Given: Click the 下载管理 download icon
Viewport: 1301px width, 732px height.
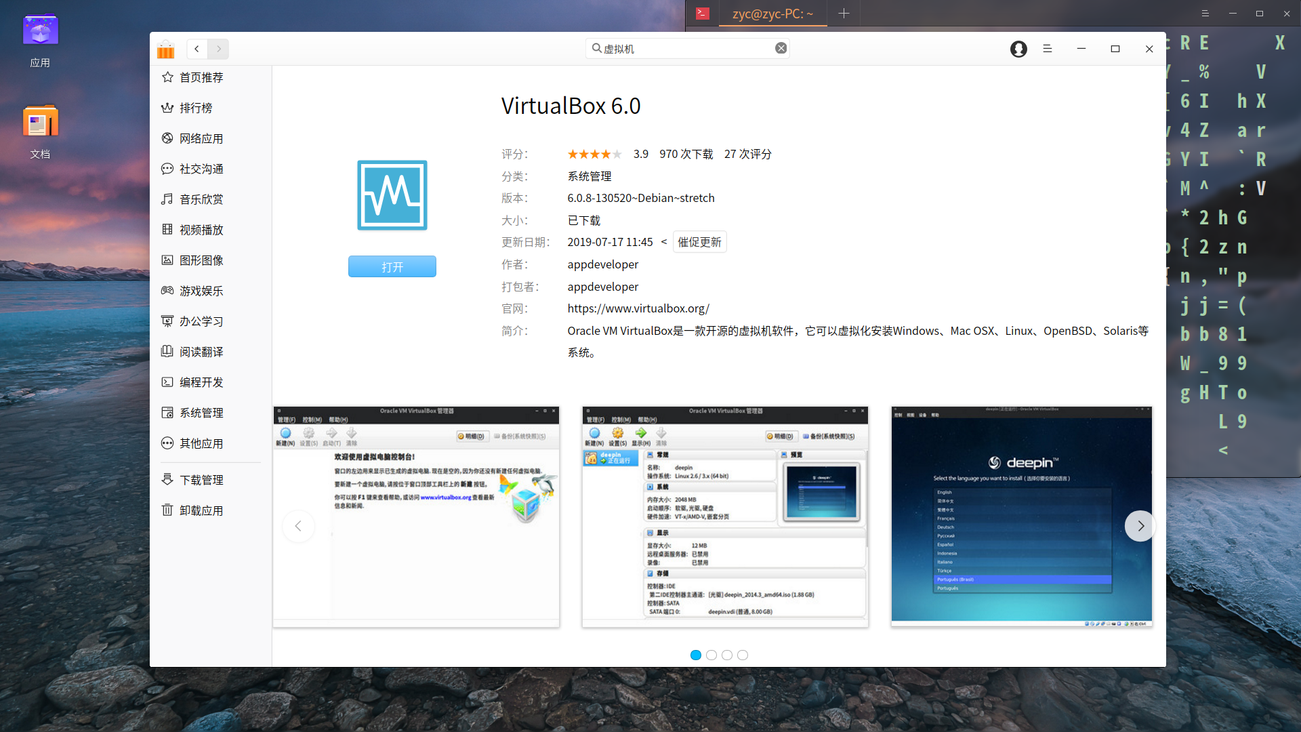Looking at the screenshot, I should pos(167,479).
